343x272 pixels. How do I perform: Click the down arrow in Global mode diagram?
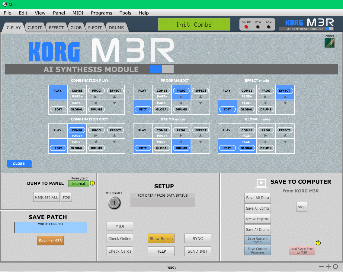click(x=285, y=142)
